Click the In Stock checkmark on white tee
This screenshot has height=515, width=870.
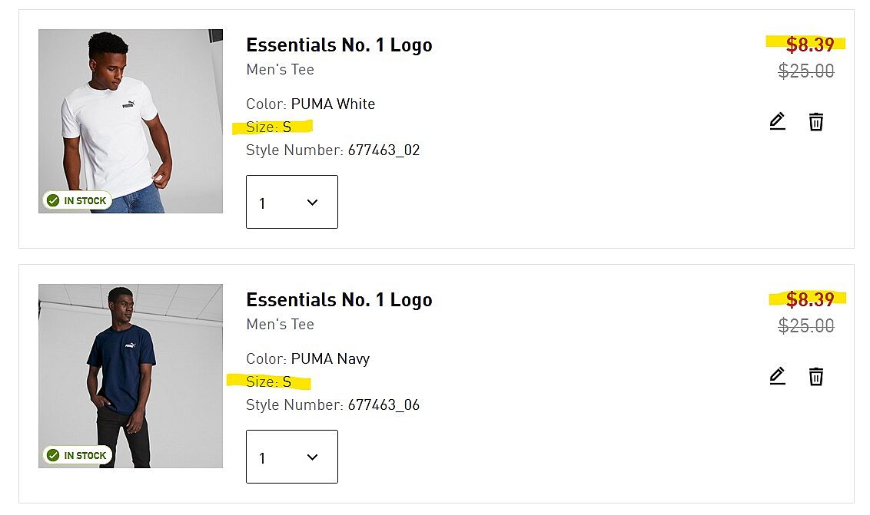tap(53, 200)
